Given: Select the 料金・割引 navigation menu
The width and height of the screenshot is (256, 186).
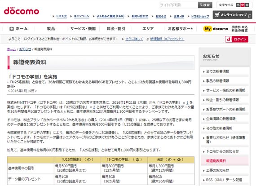Looking at the screenshot, I should point(116,29).
